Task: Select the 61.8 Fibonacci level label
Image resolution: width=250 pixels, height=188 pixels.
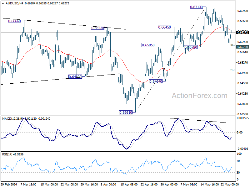Action: 232,70
